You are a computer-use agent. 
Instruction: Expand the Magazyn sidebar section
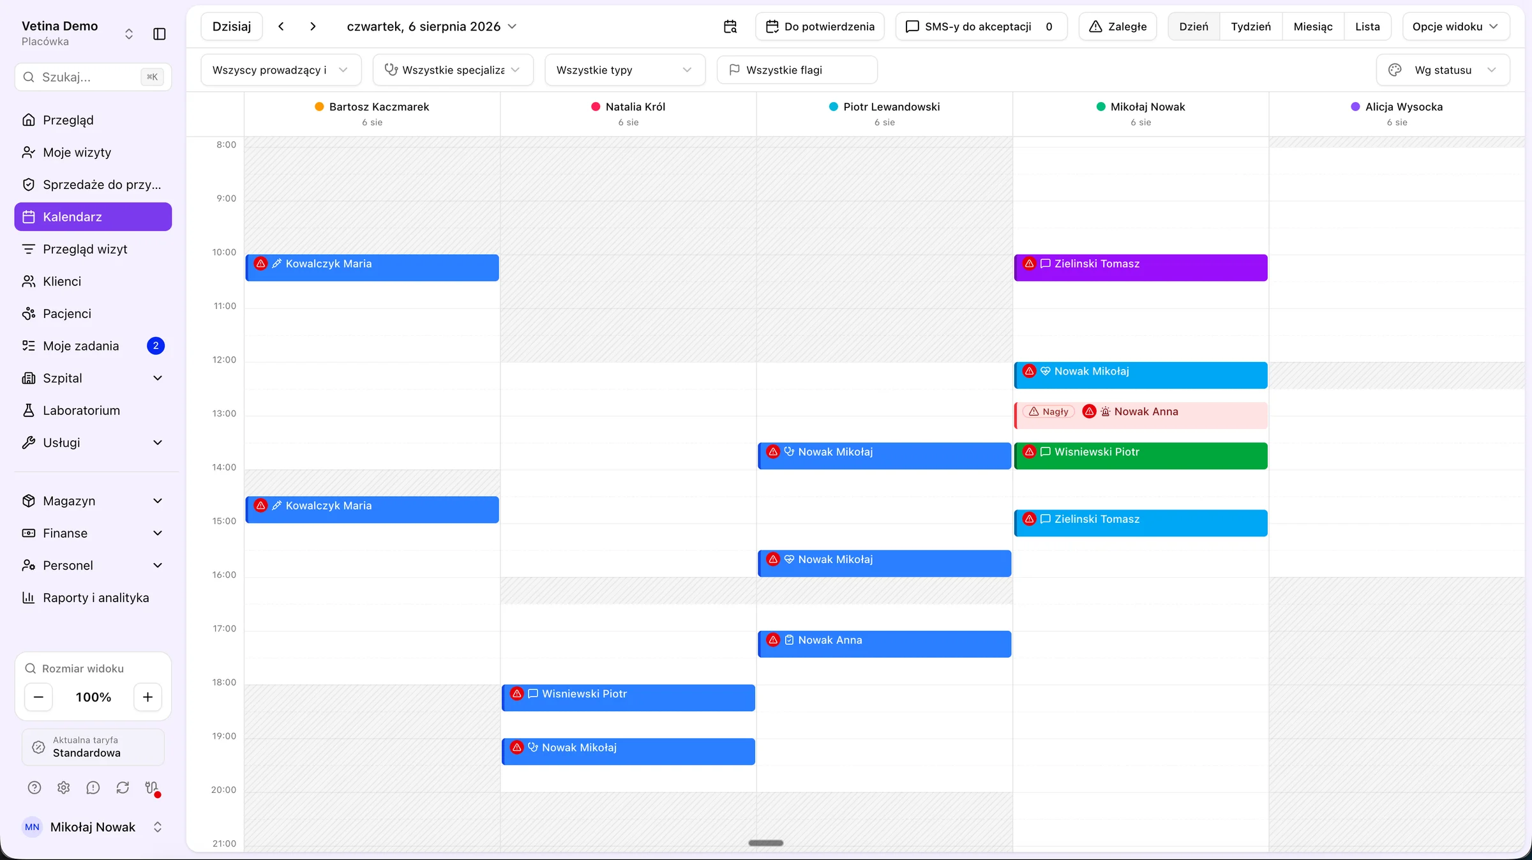coord(93,501)
